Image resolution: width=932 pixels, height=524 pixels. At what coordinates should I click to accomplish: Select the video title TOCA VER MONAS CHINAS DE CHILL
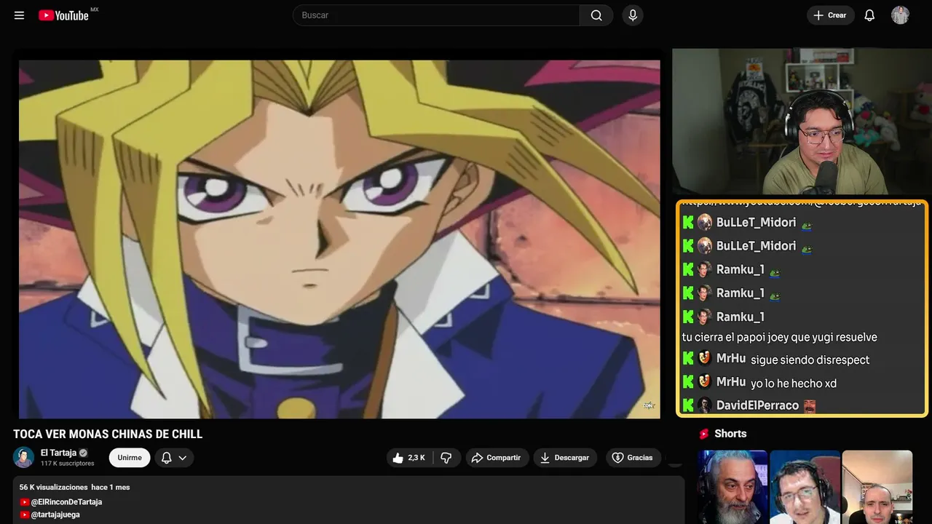point(108,434)
